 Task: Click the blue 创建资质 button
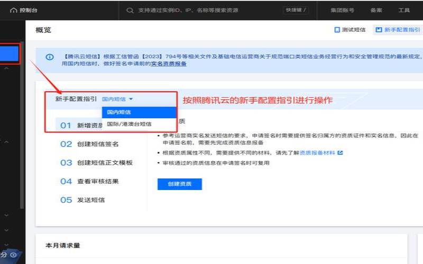(180, 184)
